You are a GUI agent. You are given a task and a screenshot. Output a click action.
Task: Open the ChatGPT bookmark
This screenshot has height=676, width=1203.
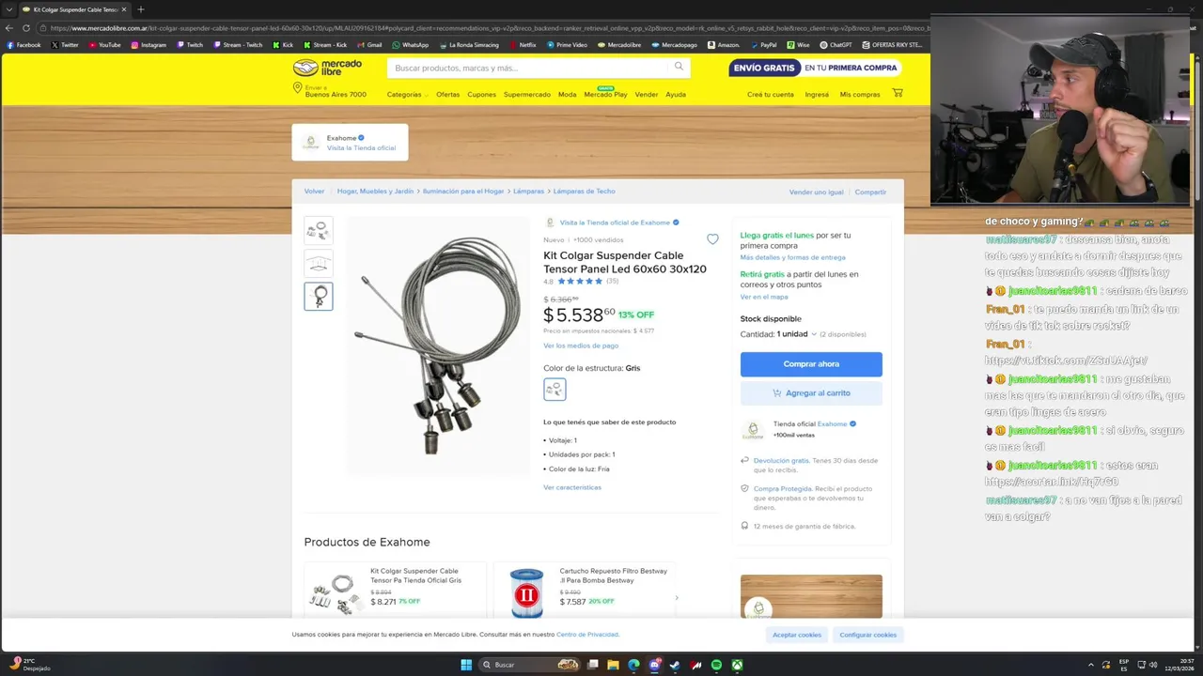(836, 44)
